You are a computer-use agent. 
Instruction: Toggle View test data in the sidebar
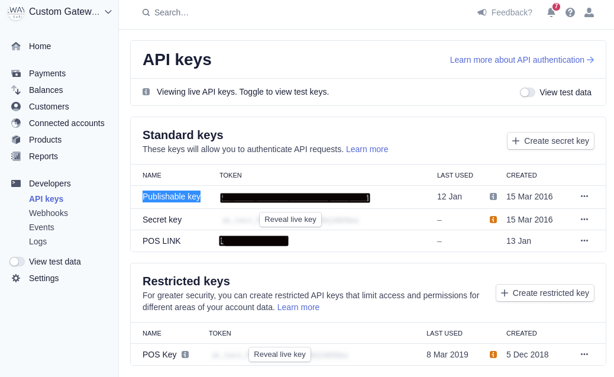point(17,262)
